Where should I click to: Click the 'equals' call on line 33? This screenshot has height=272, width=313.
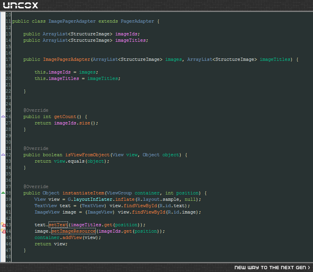[x=76, y=161]
